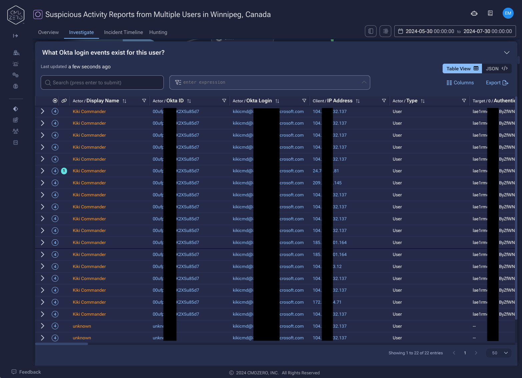Expand the last unknown actor row
This screenshot has width=522, height=378.
tap(42, 338)
